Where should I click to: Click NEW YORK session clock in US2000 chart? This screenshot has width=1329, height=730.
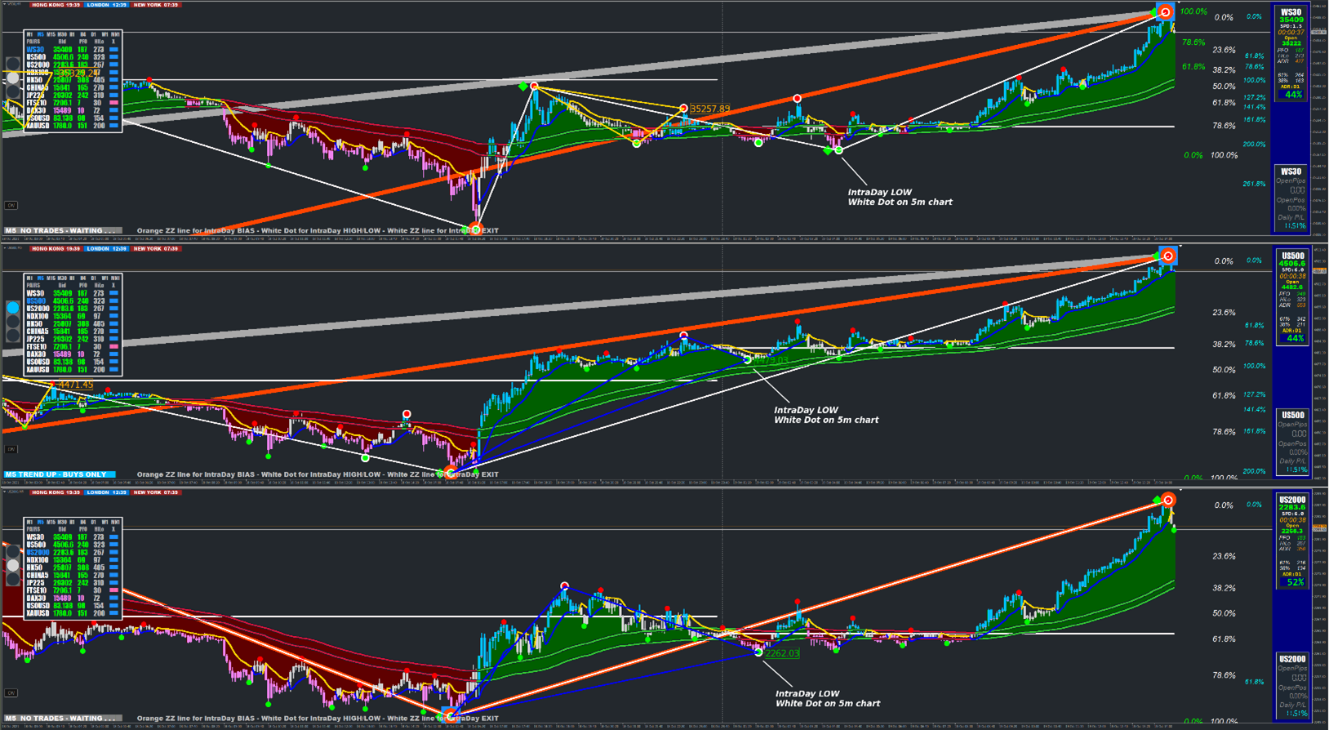tap(156, 492)
